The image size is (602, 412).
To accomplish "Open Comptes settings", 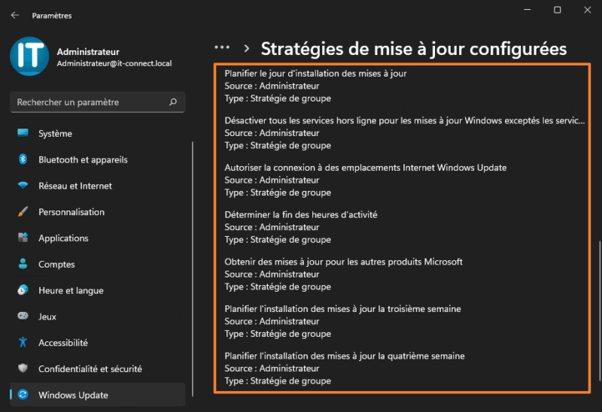I will [98, 264].
